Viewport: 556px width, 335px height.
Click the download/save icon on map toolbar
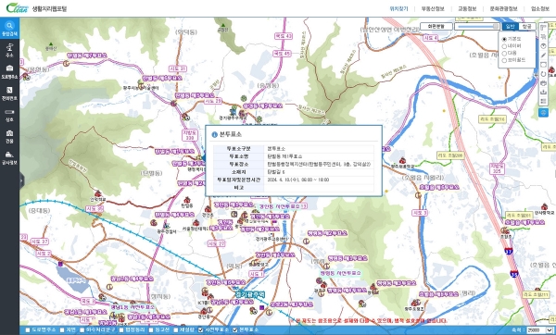[x=543, y=92]
